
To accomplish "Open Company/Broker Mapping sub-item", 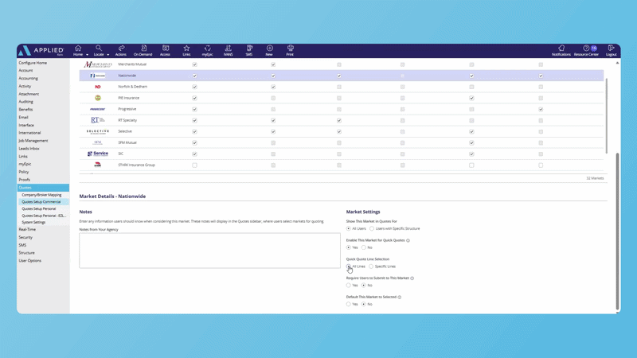I will click(41, 195).
